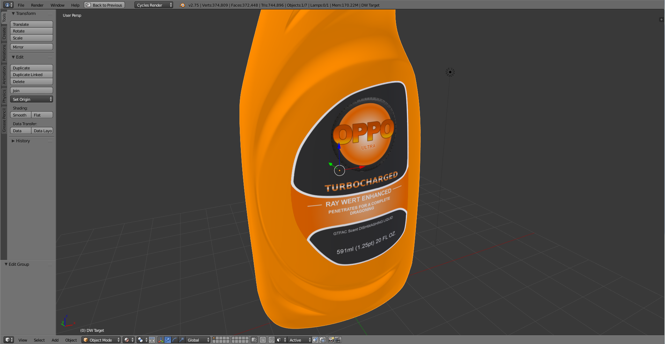The image size is (665, 344).
Task: Click the Blender logo in header
Action: click(x=182, y=5)
